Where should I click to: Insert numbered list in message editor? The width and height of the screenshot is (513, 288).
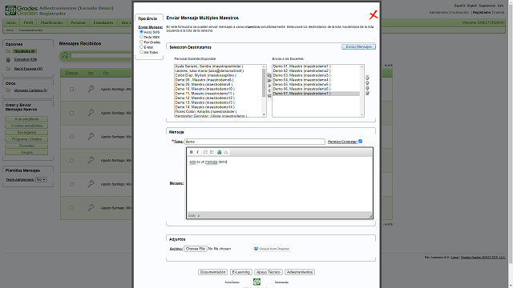(x=205, y=152)
